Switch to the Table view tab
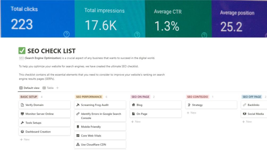The height and width of the screenshot is (150, 267). pyautogui.click(x=48, y=88)
